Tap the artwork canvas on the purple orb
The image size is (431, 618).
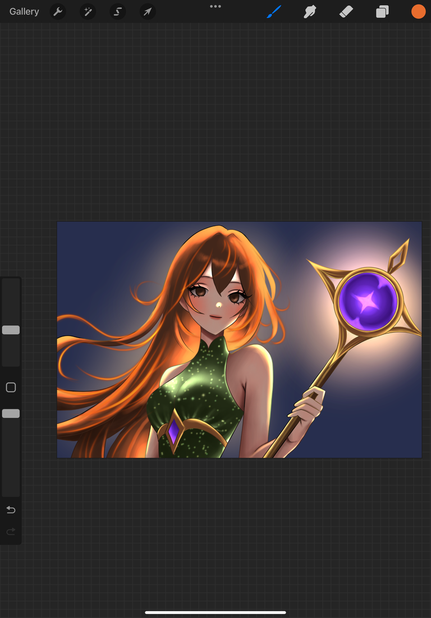tap(368, 302)
